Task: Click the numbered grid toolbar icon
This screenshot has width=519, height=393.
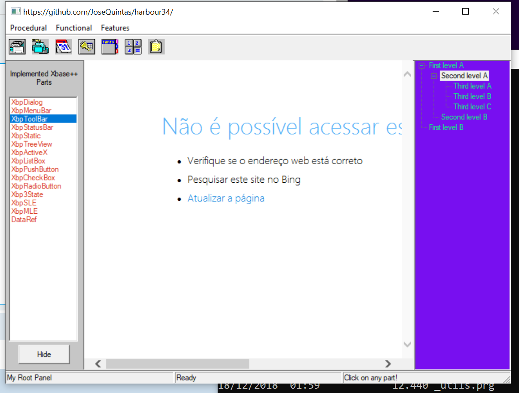Action: click(x=133, y=46)
